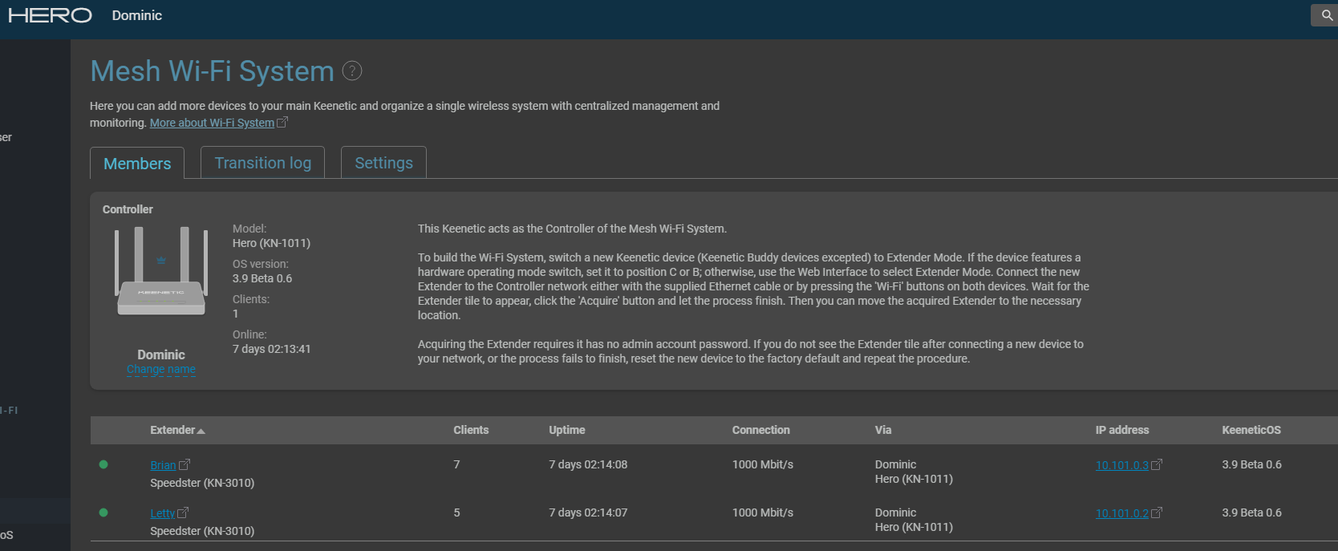The image size is (1338, 551).
Task: Open the Letty extender link
Action: tap(162, 513)
